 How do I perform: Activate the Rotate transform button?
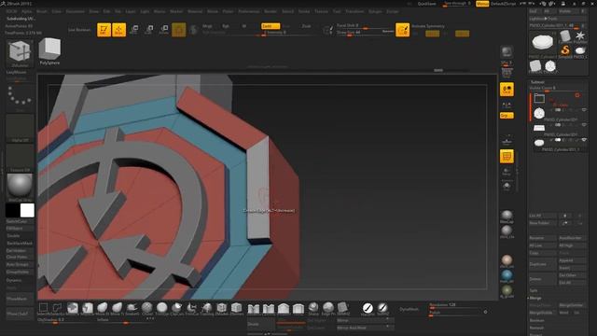(x=164, y=30)
